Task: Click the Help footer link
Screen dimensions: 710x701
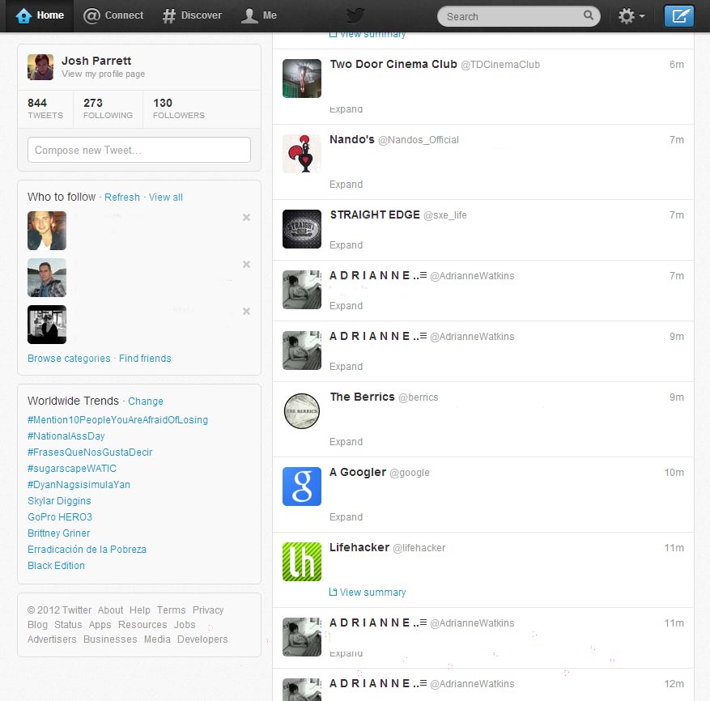Action: 140,610
